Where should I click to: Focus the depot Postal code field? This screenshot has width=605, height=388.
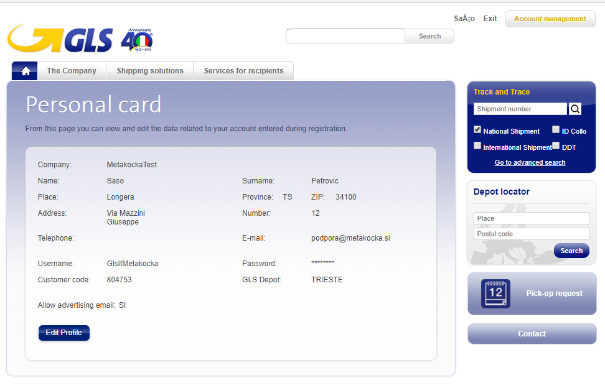pos(532,234)
